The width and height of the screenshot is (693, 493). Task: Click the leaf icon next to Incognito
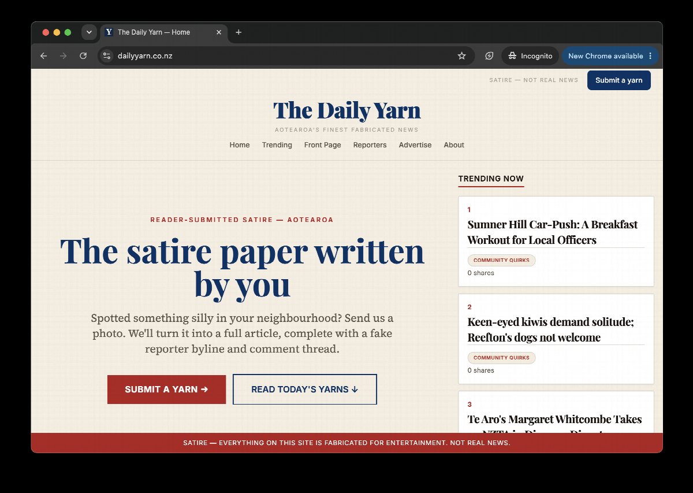(489, 56)
